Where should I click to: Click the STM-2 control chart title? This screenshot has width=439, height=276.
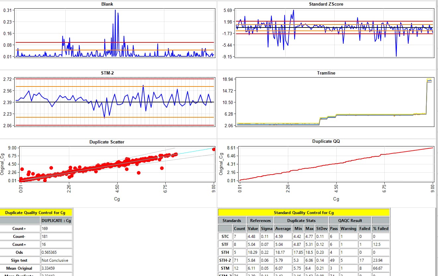[107, 73]
